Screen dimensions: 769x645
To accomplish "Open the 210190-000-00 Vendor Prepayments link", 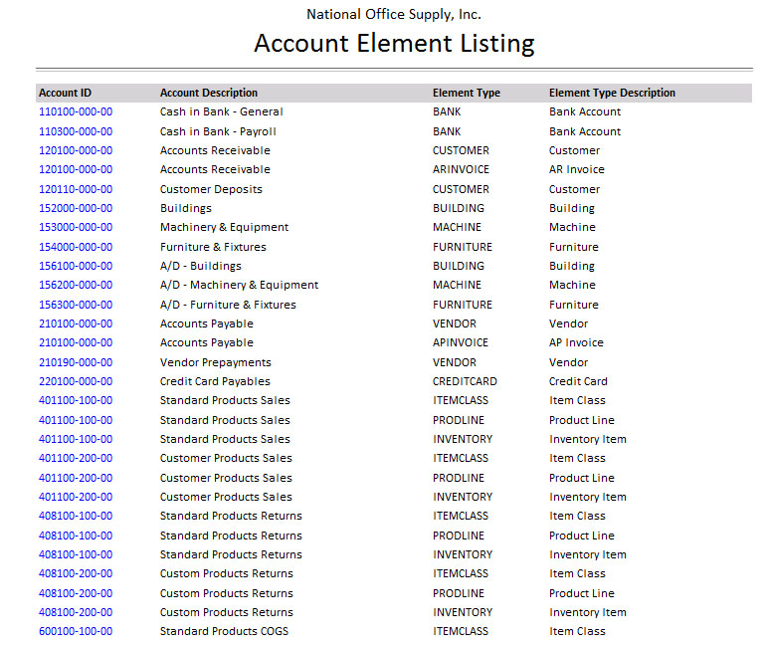I will pos(76,362).
